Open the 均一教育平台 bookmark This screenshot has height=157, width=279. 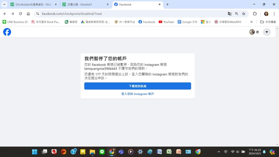coord(124,22)
